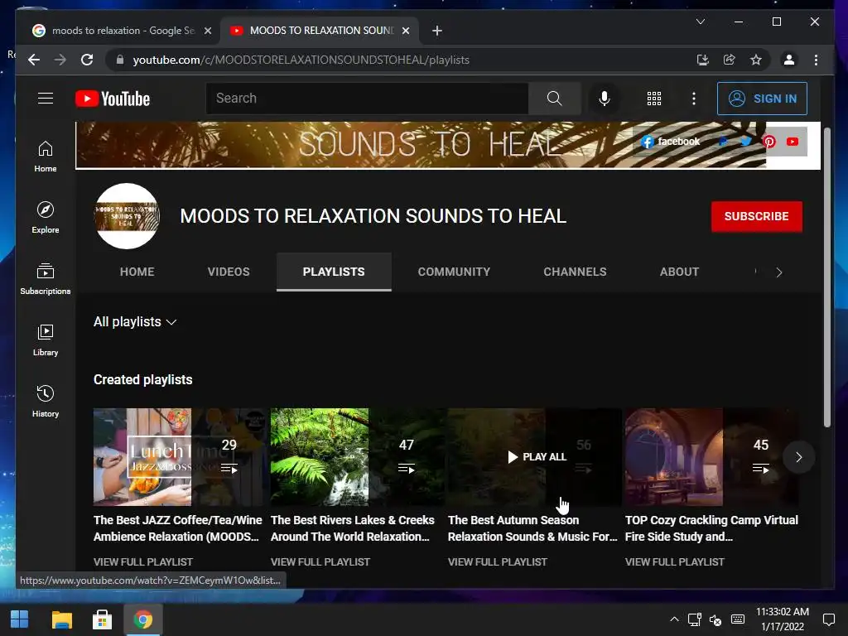Open Subscriptions in the sidebar

[x=46, y=278]
